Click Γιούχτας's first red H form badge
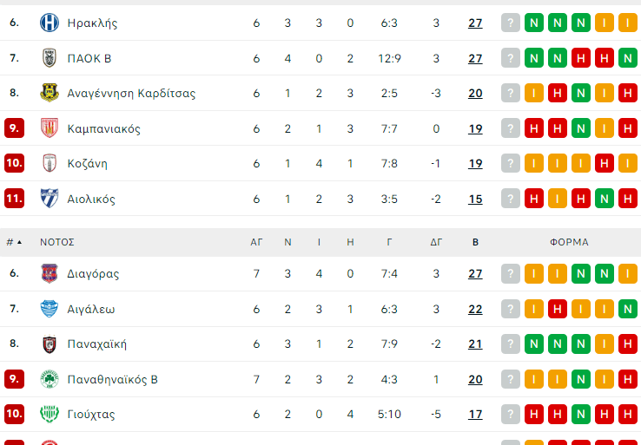Viewport: 641px width, 445px height. click(534, 415)
